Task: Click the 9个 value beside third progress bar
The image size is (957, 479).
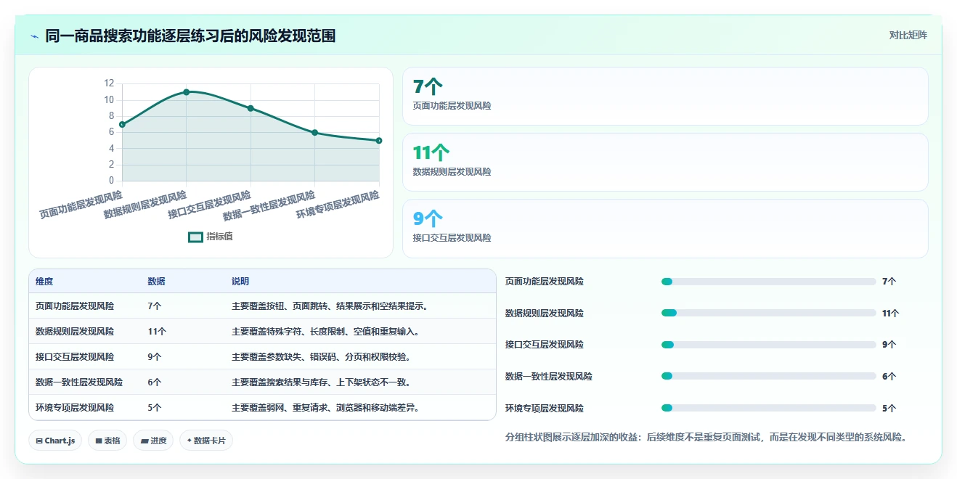Action: tap(889, 345)
